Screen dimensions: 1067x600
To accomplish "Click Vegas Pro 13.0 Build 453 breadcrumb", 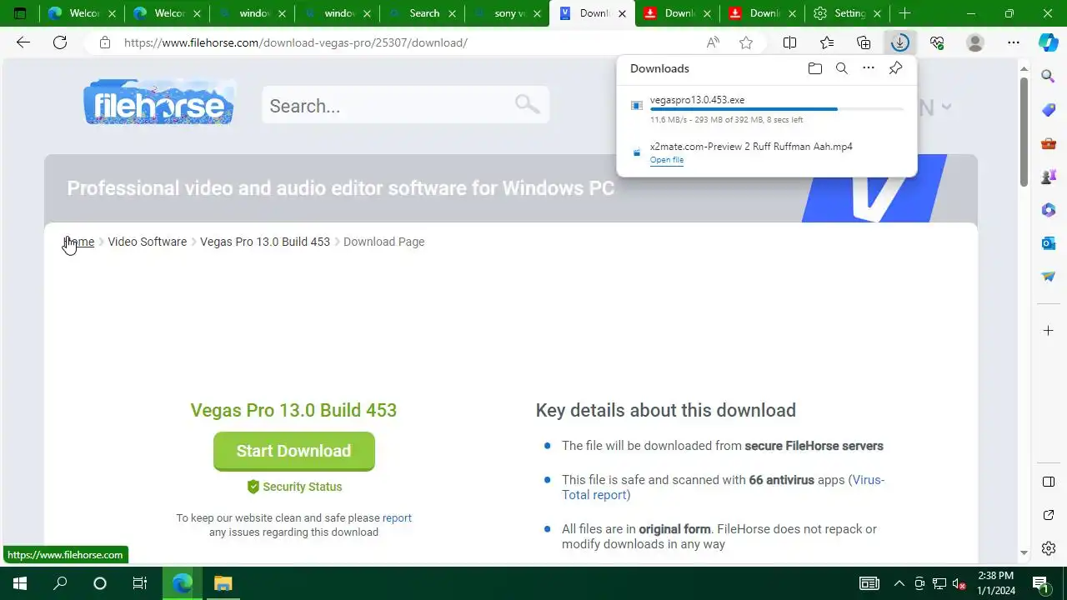I will coord(265,242).
